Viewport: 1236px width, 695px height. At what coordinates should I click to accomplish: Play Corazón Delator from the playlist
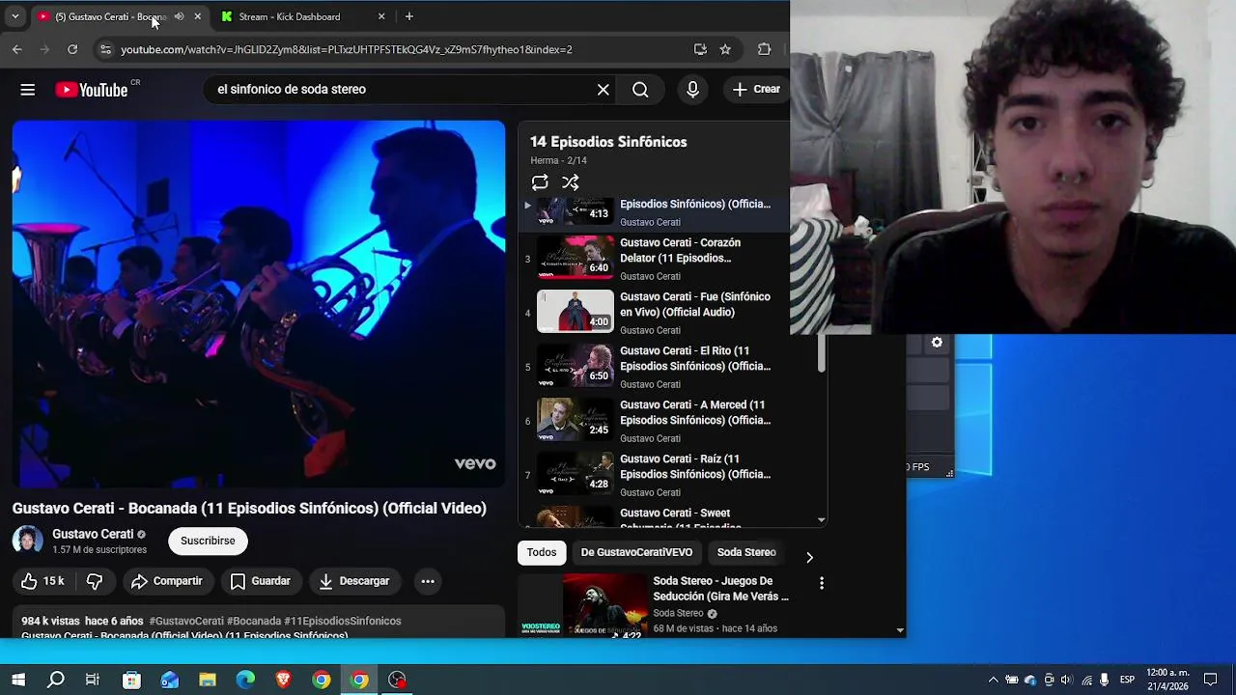[657, 259]
